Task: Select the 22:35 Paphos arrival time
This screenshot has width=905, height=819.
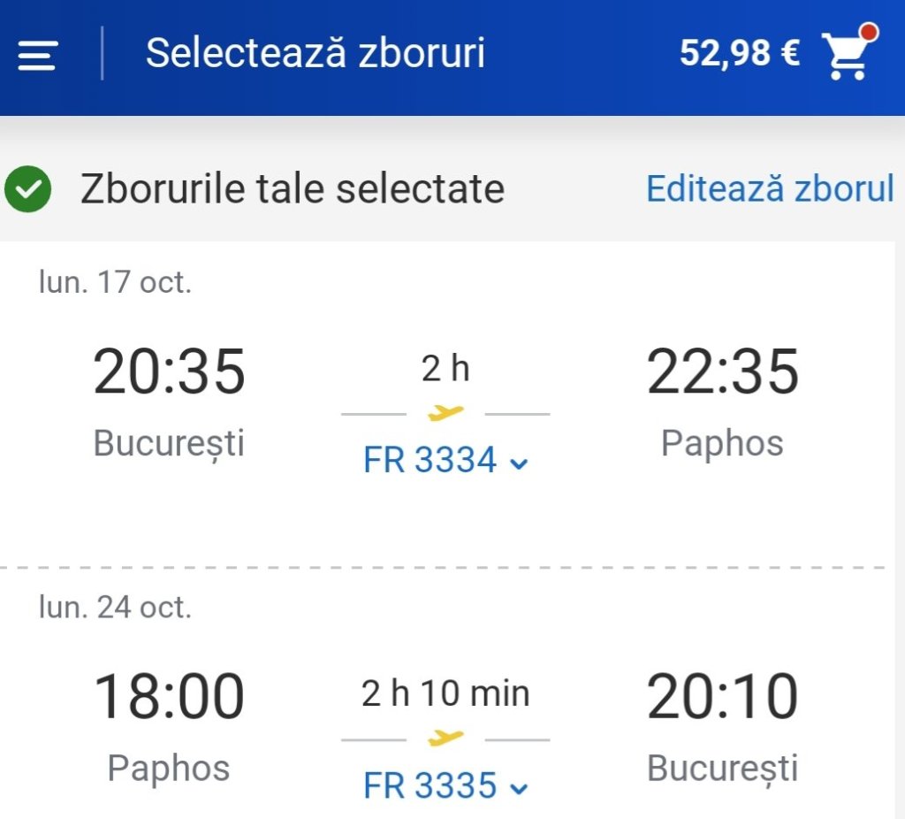Action: pyautogui.click(x=722, y=371)
